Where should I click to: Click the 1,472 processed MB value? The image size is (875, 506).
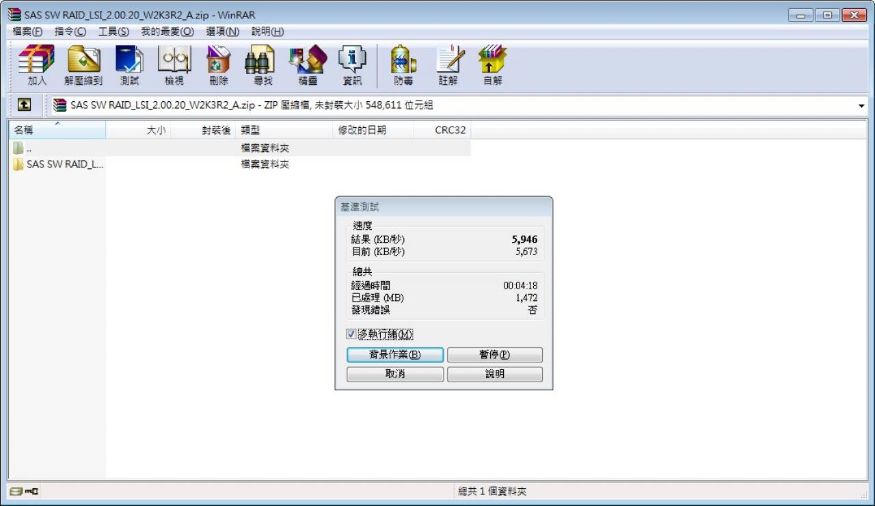click(x=526, y=298)
